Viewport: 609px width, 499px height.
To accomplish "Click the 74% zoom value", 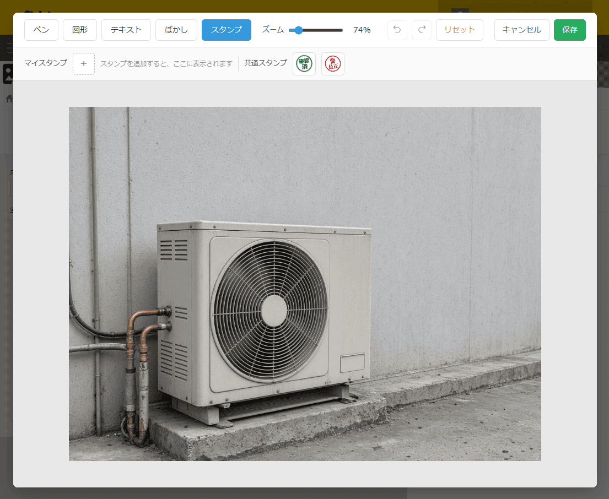I will [362, 30].
